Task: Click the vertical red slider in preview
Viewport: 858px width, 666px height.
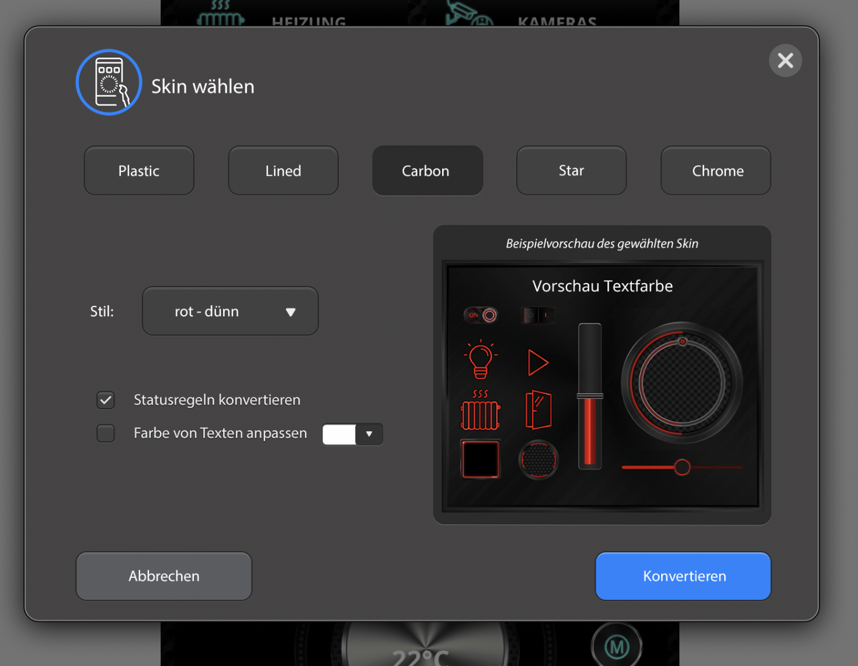Action: [x=590, y=396]
